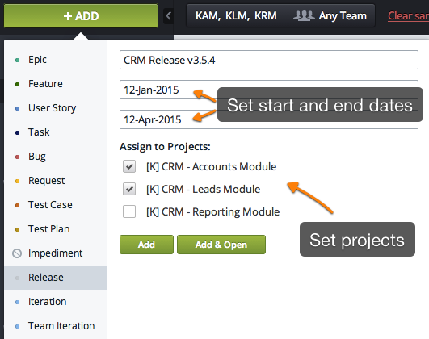Click the Add button

coord(146,245)
